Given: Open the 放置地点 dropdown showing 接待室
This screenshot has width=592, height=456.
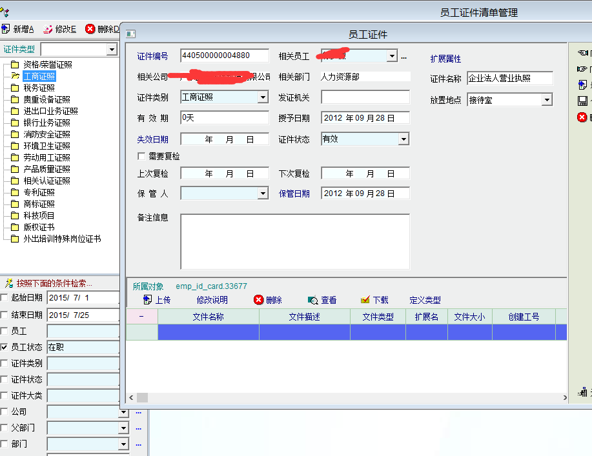Looking at the screenshot, I should pyautogui.click(x=546, y=100).
